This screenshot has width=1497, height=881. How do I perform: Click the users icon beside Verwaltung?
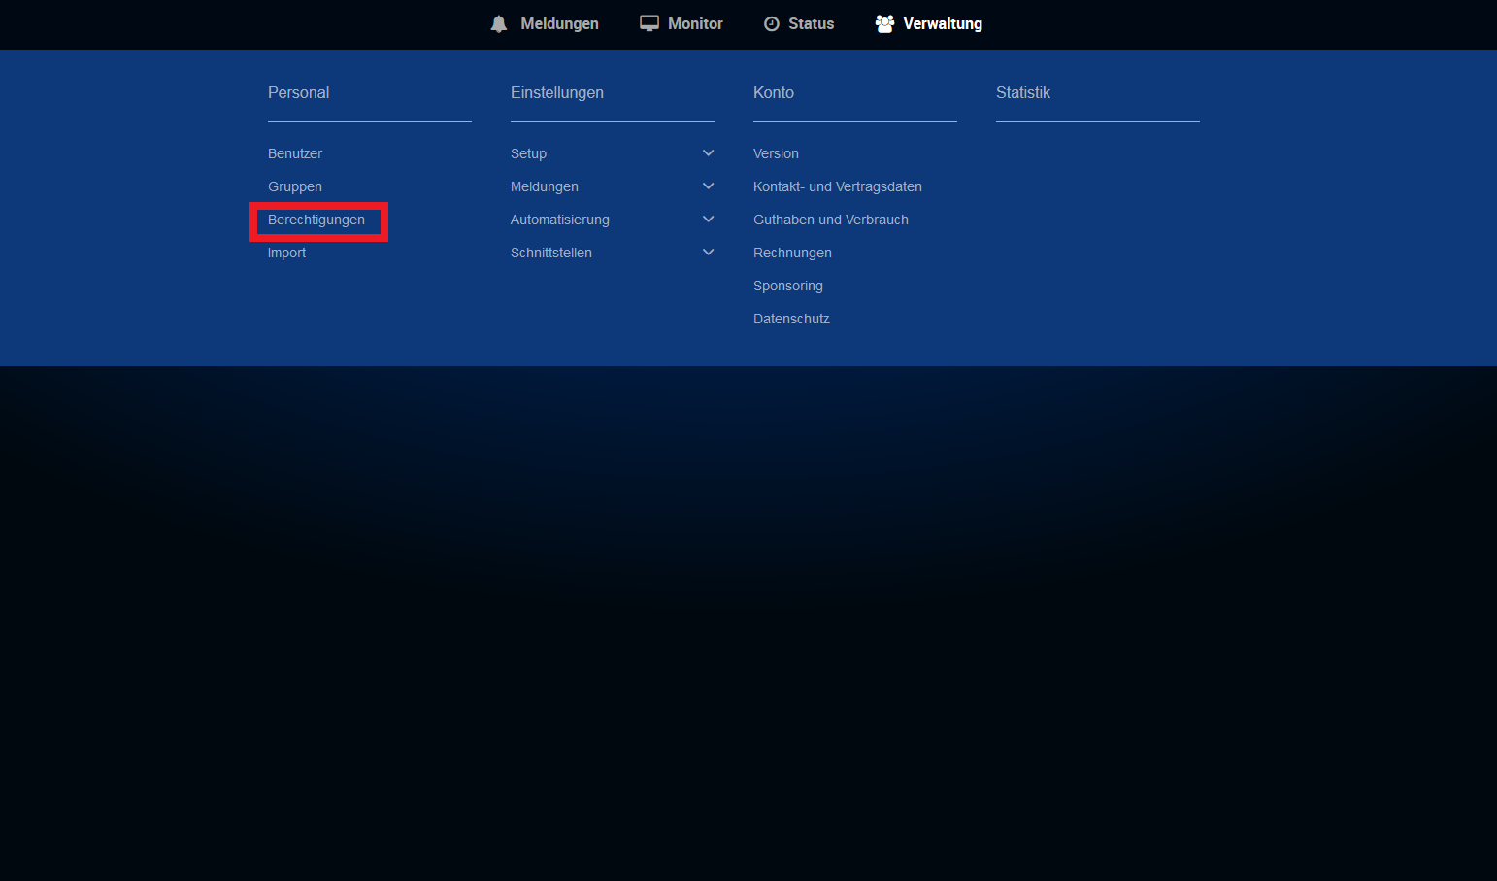[x=884, y=23]
